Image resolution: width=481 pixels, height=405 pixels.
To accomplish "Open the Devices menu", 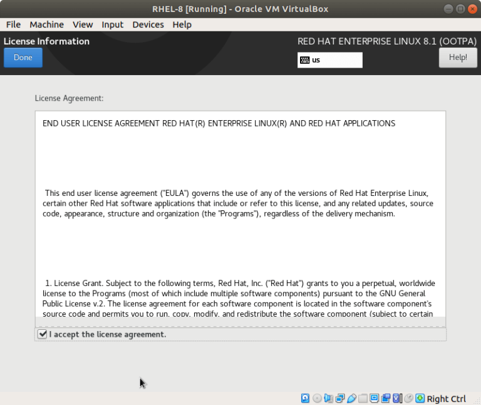I will (148, 24).
